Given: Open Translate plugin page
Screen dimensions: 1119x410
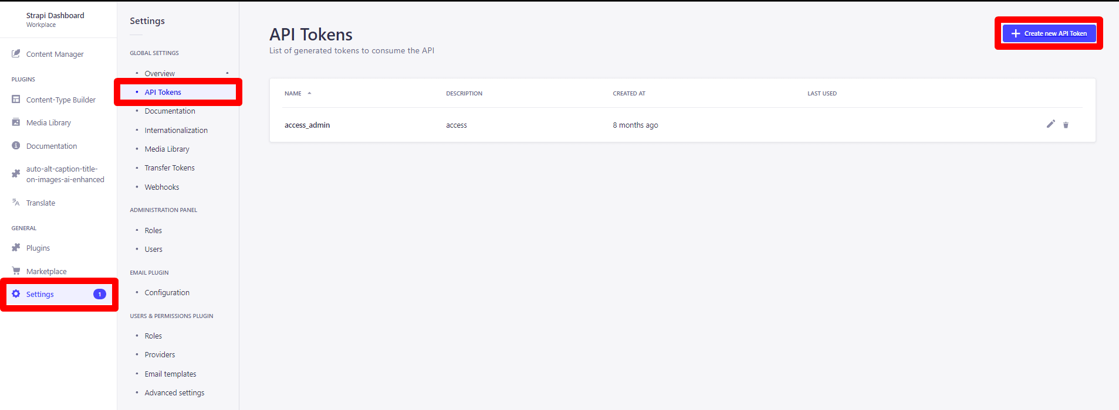Looking at the screenshot, I should pos(40,203).
